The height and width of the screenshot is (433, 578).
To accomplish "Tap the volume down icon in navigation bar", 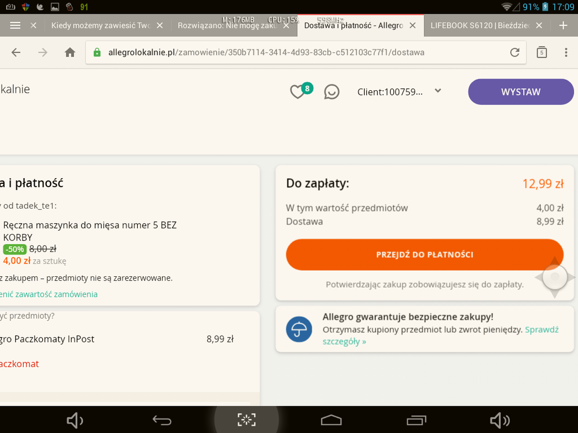I will coord(75,420).
